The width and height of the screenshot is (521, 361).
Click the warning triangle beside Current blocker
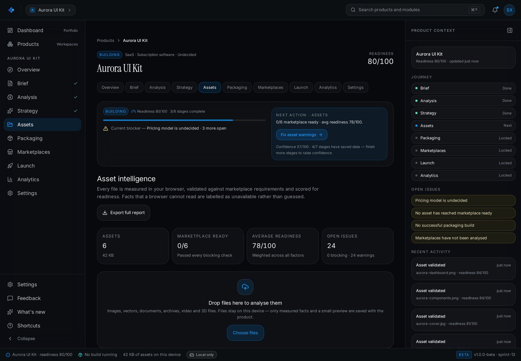[106, 128]
